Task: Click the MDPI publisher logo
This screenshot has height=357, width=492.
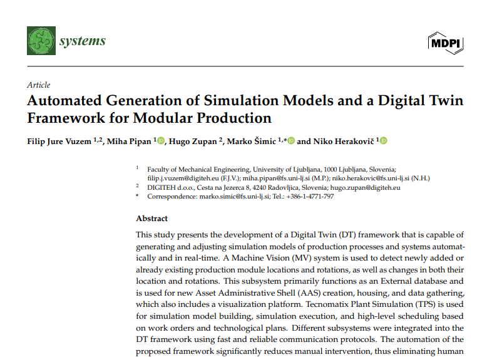Action: point(446,43)
